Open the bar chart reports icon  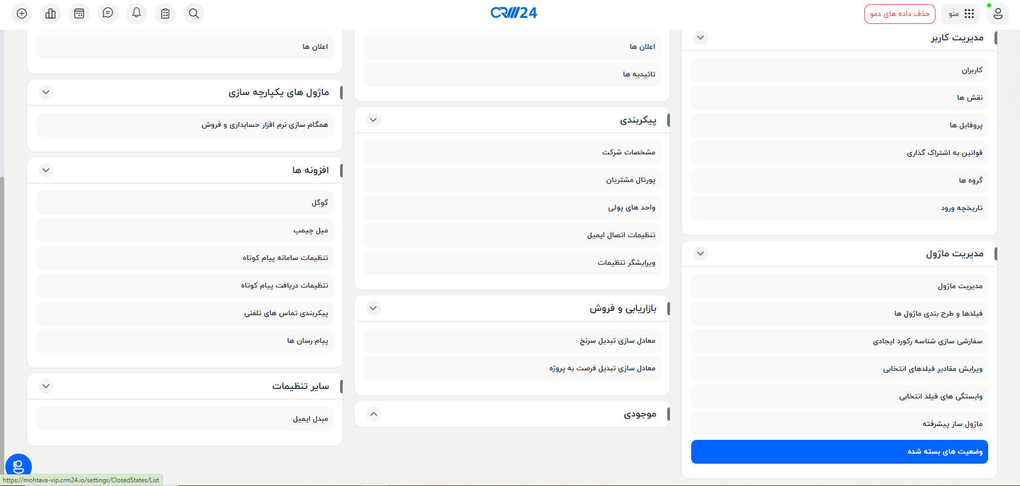(x=50, y=14)
